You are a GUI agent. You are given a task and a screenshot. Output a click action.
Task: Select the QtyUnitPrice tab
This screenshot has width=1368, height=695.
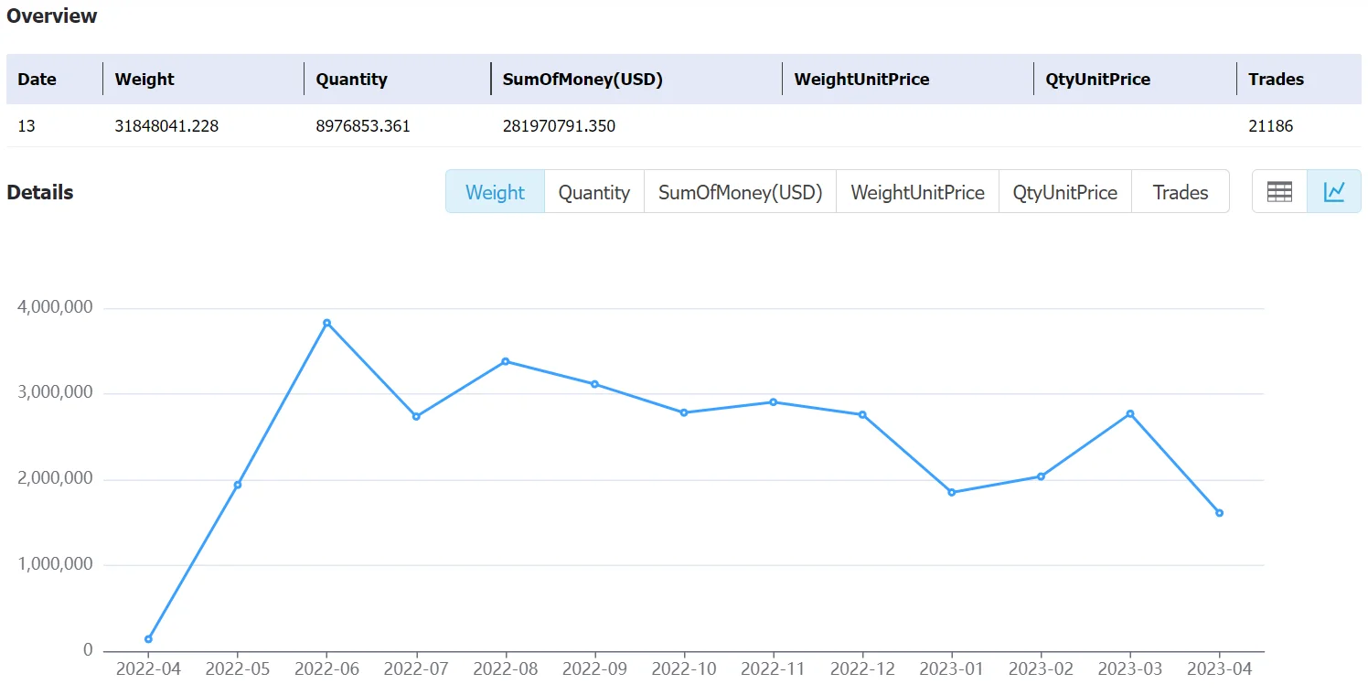point(1065,192)
